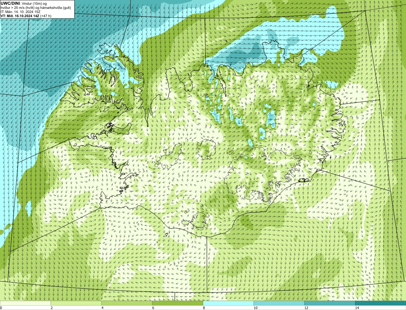Click the "UWC/DINI: Vindur (10m) og" title line
This screenshot has height=310, width=406.
24,3
